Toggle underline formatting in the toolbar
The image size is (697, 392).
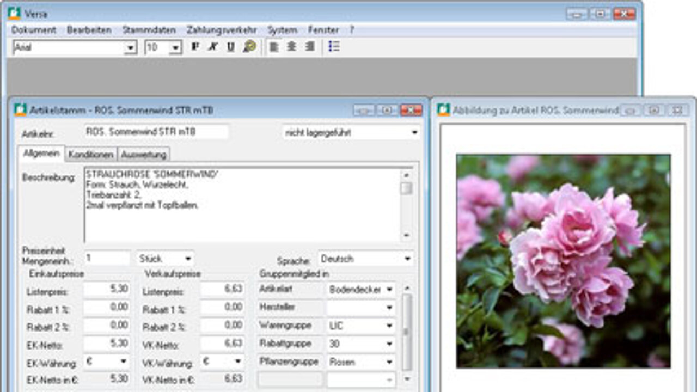(231, 47)
